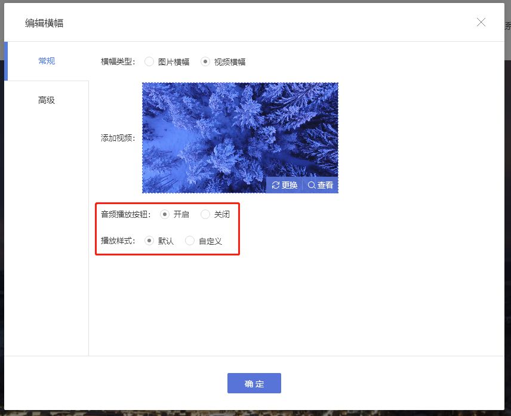This screenshot has height=416, width=511.
Task: Choose 默认 for 播放样式
Action: pyautogui.click(x=149, y=241)
